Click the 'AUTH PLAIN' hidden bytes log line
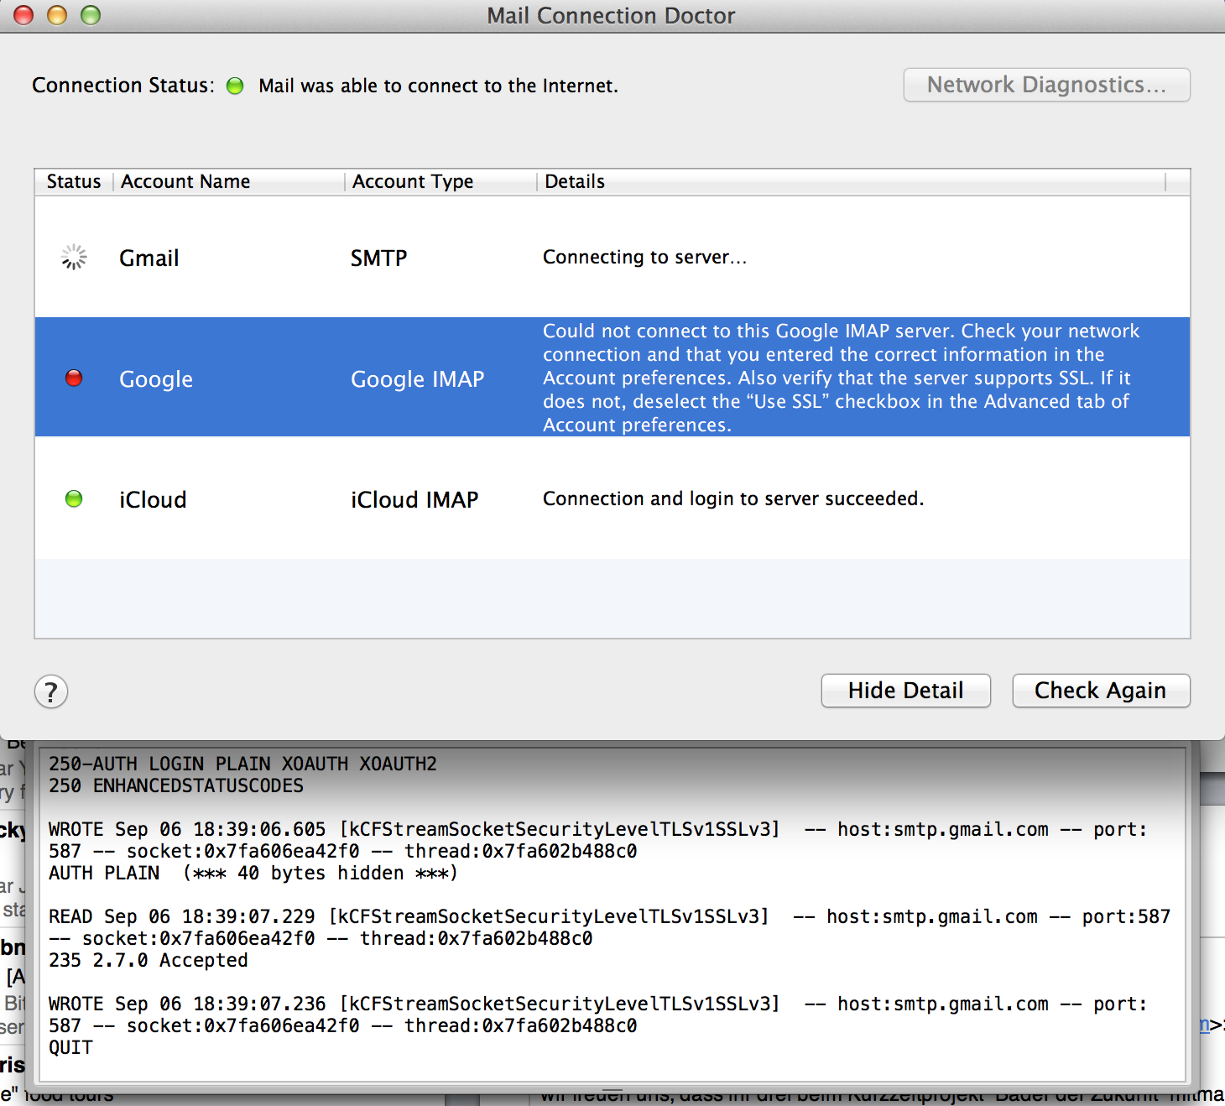1225x1106 pixels. point(253,873)
